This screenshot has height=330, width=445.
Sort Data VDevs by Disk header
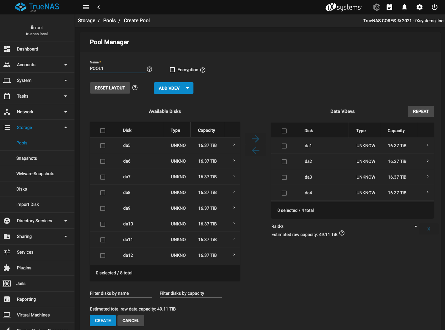point(308,131)
